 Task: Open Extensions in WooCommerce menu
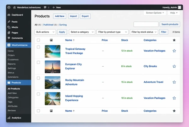point(13,77)
